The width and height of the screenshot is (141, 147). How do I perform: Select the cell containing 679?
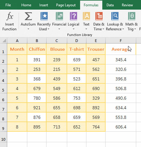pyautogui.click(x=37, y=88)
